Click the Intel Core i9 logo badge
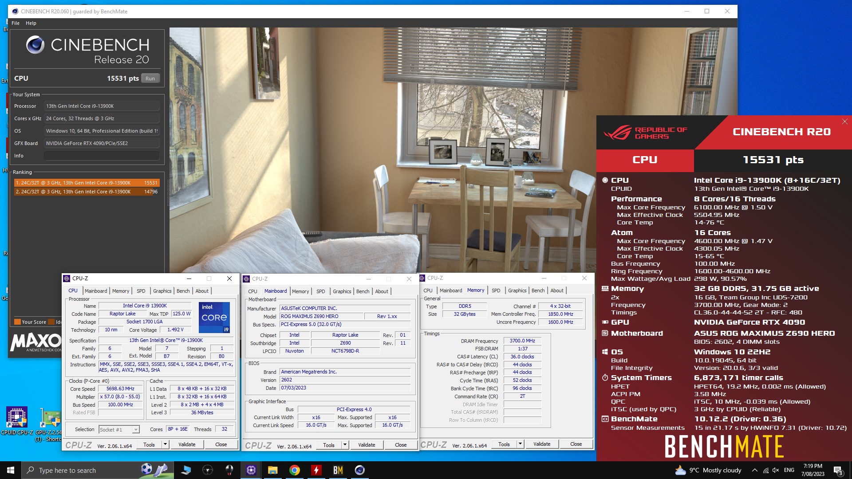852x479 pixels. pos(214,317)
